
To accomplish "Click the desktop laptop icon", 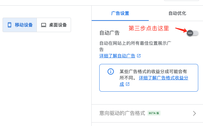I will pyautogui.click(x=43, y=25).
